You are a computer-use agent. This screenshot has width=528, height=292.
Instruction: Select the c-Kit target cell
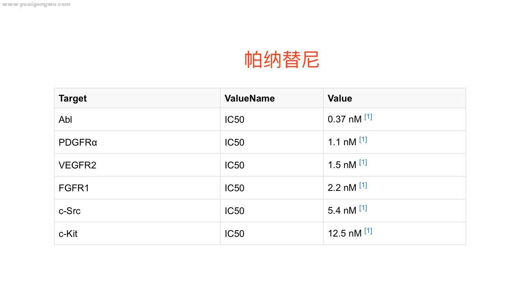tap(68, 234)
